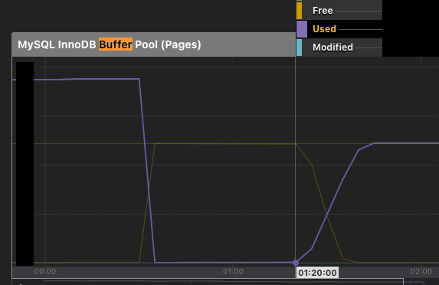The image size is (439, 285).
Task: Click the partial green swatch above Free
Action: [x=299, y=1]
